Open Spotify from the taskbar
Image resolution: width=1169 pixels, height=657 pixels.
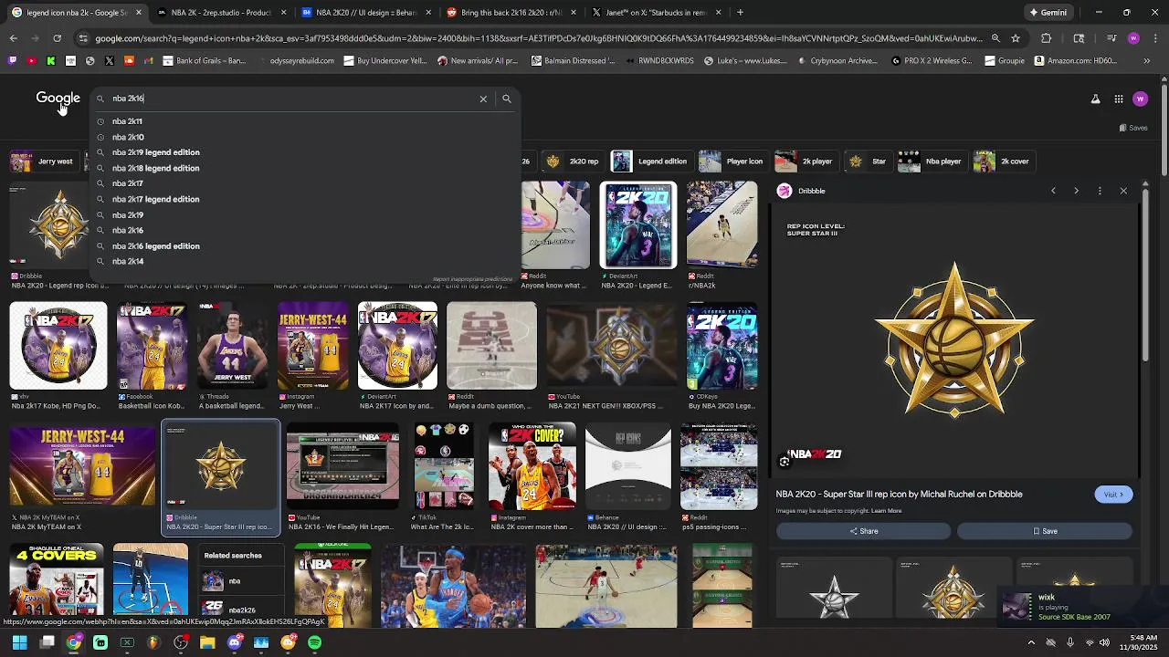coord(314,642)
